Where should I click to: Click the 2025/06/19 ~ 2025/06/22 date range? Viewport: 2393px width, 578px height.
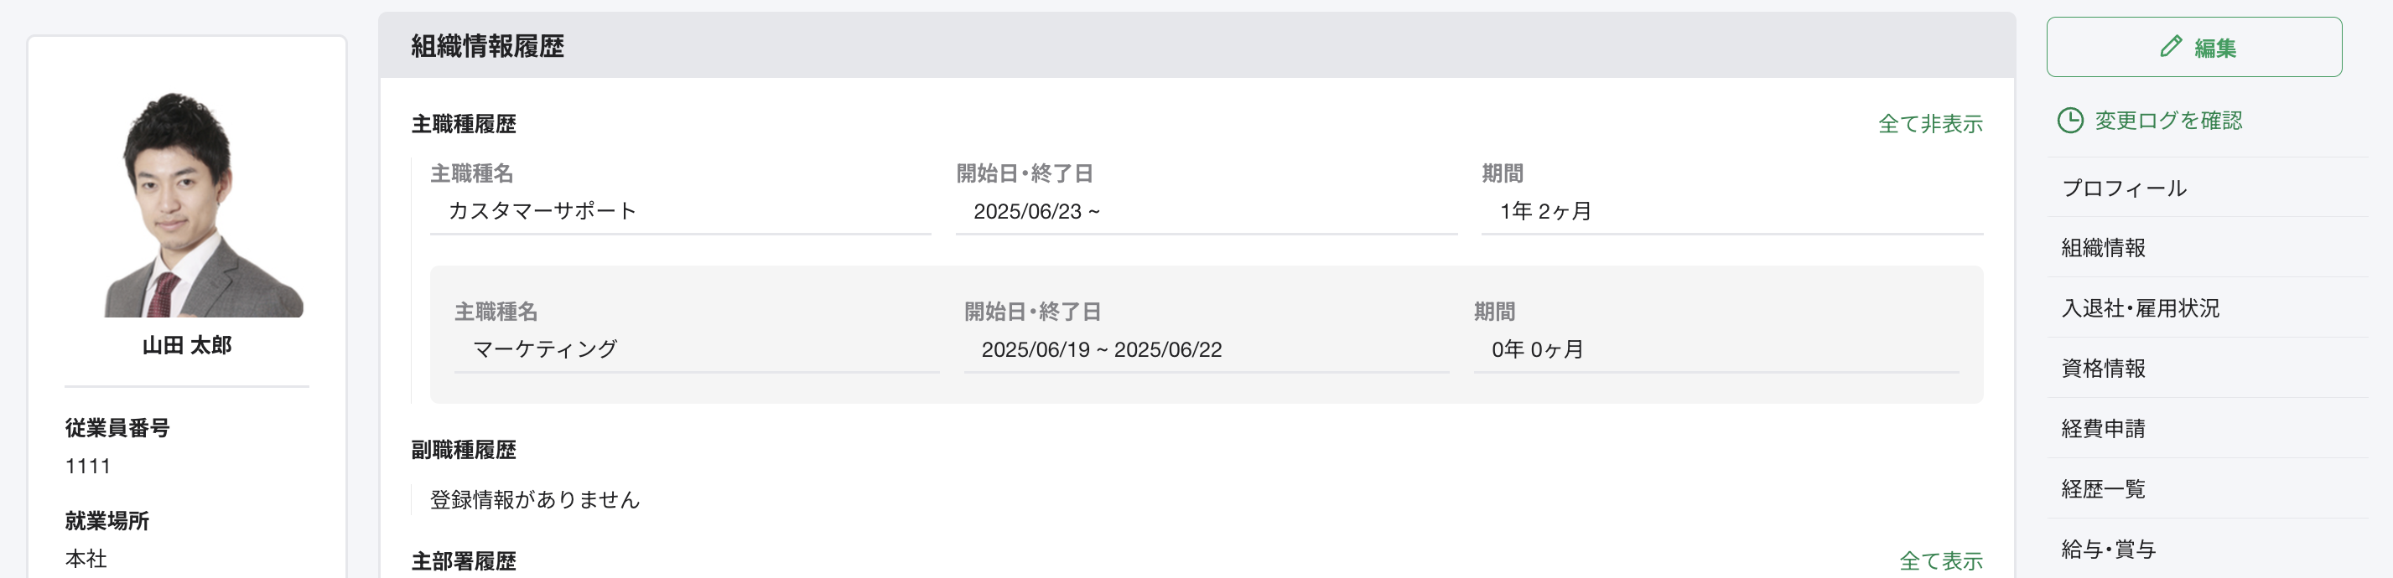pyautogui.click(x=1101, y=350)
